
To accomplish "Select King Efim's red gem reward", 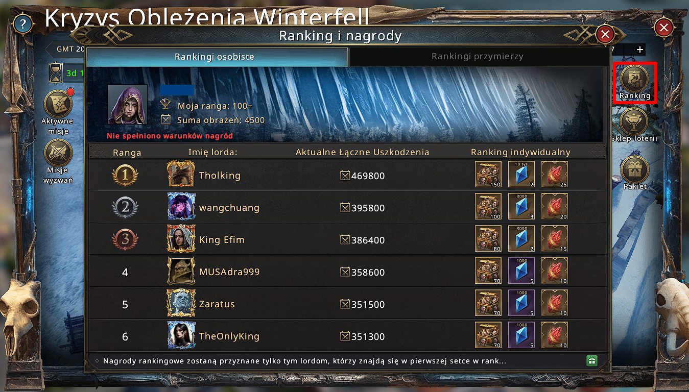I will 554,239.
